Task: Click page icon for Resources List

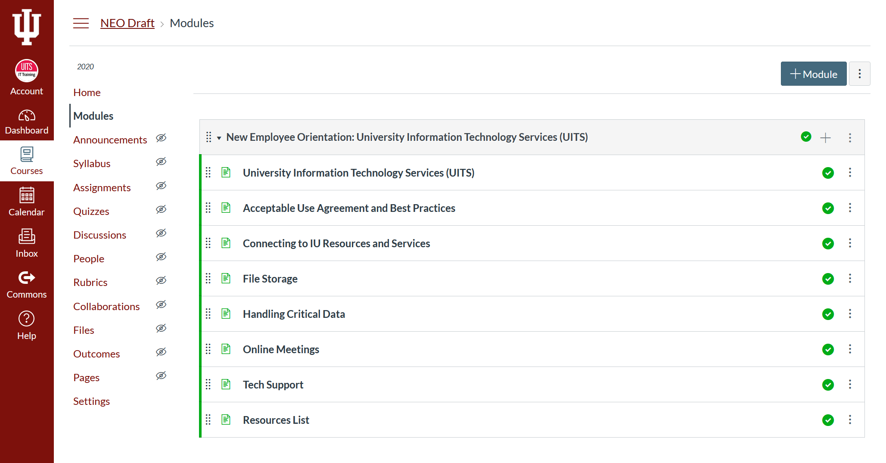Action: (226, 419)
